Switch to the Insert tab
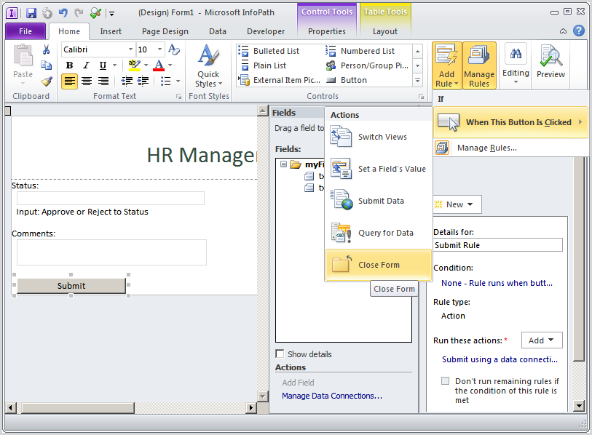592x435 pixels. 111,31
